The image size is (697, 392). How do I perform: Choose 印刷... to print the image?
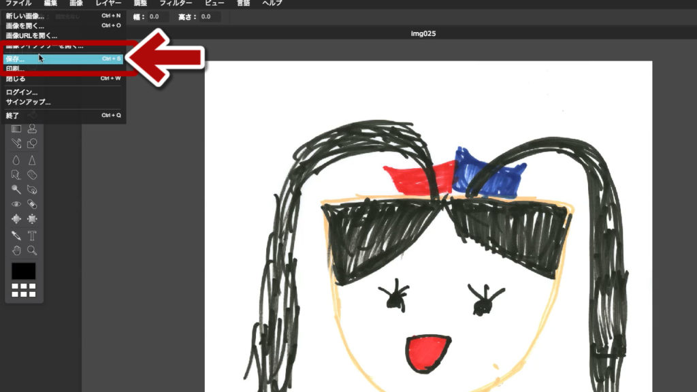click(x=63, y=69)
